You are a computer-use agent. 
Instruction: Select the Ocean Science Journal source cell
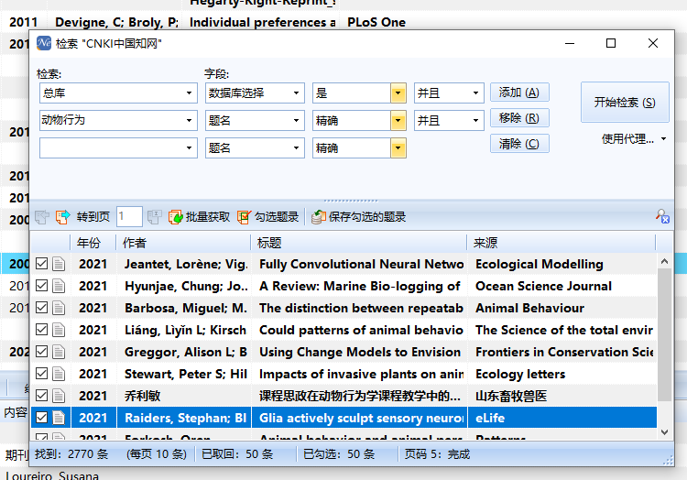pos(562,286)
